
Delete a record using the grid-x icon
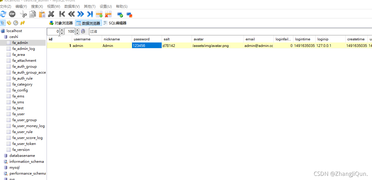(108, 14)
